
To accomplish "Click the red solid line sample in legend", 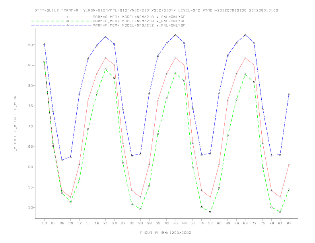I will [62, 17].
